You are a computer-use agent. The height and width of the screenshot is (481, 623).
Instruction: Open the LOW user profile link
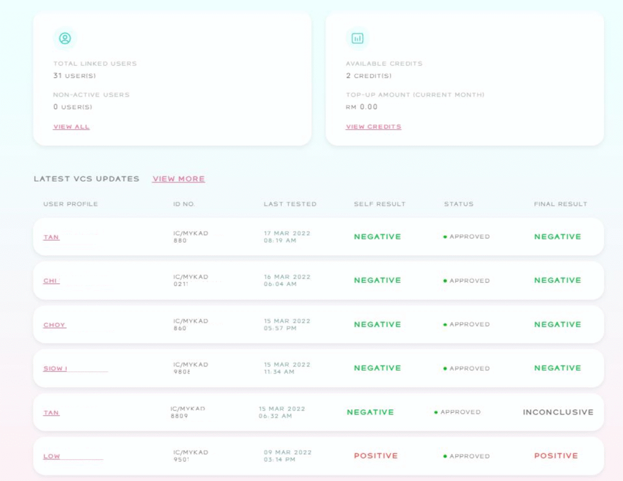52,456
